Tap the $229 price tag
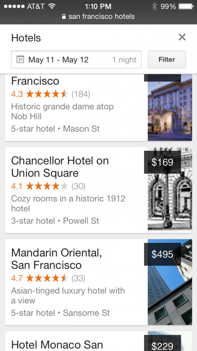Viewport: 197px width, 351px height. 162,343
